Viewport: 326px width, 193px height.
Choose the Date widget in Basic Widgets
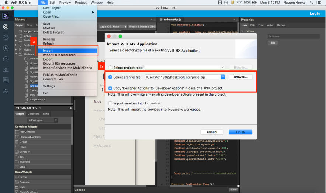click(20, 187)
